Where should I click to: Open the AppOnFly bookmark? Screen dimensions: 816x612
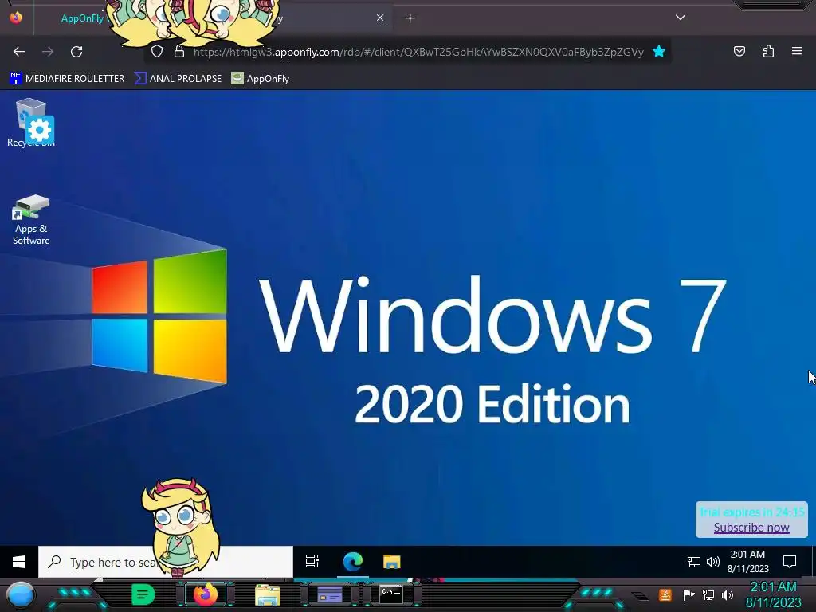261,79
